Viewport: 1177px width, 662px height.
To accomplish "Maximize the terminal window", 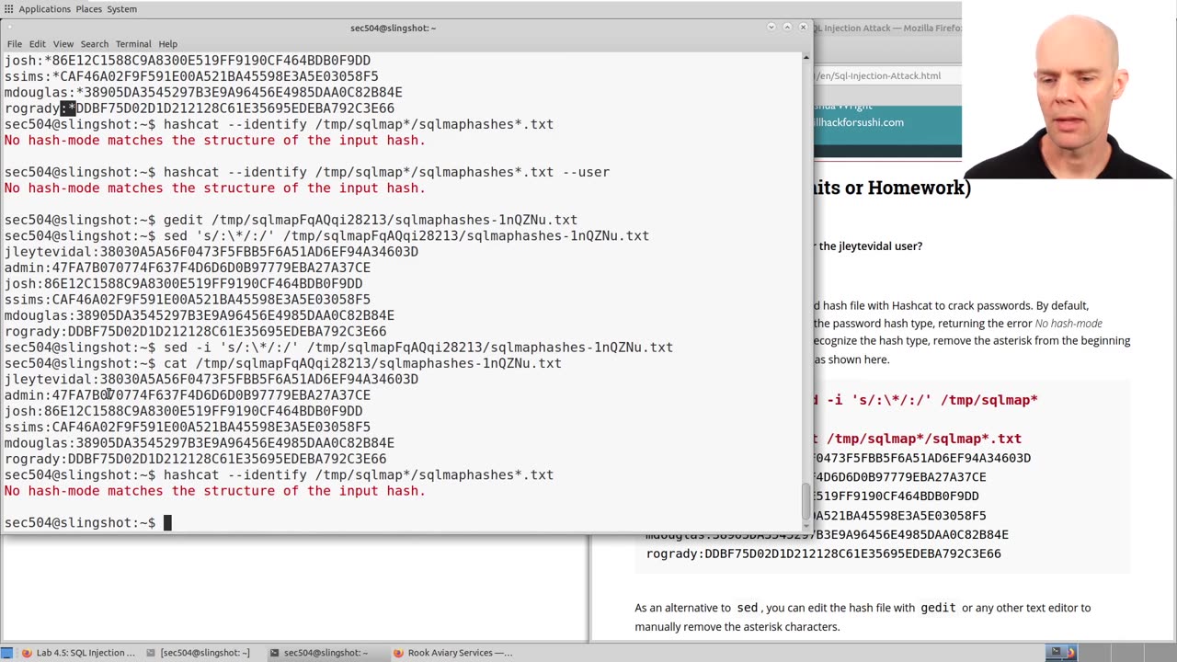I will point(787,28).
